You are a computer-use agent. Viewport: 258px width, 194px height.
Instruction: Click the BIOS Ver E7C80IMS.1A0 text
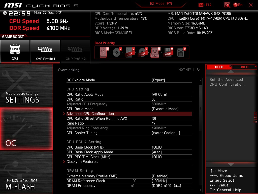click(187, 28)
